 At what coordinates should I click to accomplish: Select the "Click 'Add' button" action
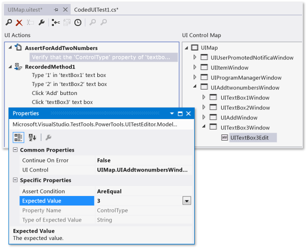point(54,93)
